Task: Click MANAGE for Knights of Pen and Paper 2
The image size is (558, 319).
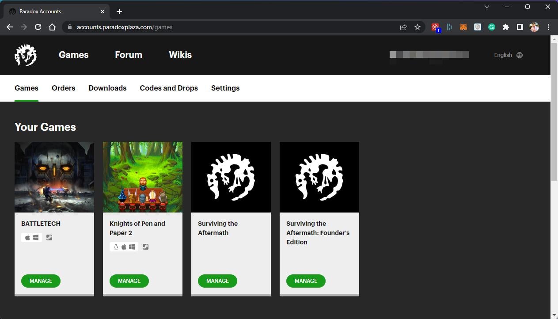Action: [x=129, y=281]
